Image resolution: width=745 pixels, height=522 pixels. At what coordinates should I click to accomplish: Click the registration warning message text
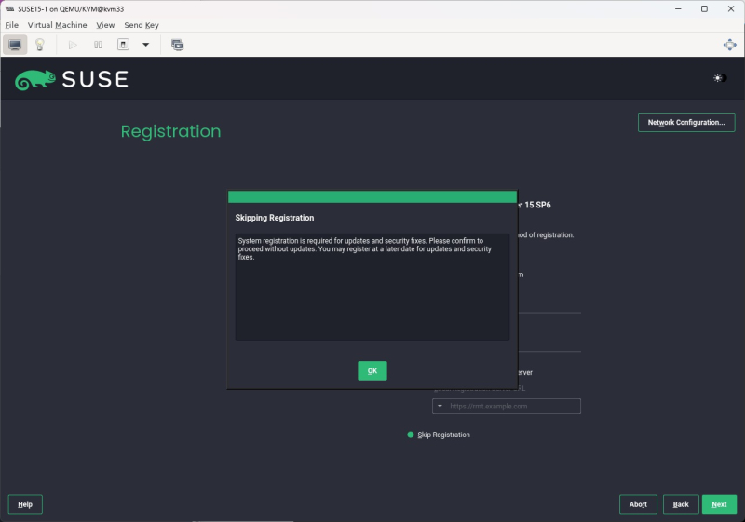[x=364, y=248]
